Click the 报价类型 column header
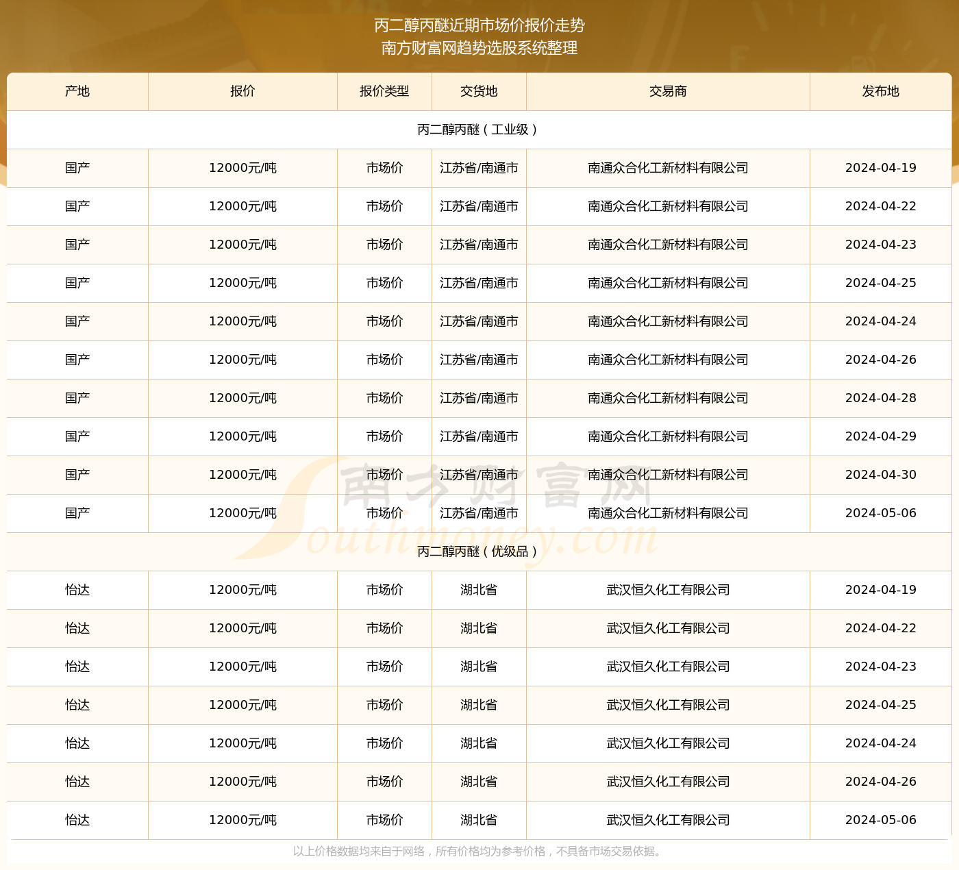Image resolution: width=959 pixels, height=870 pixels. point(384,91)
